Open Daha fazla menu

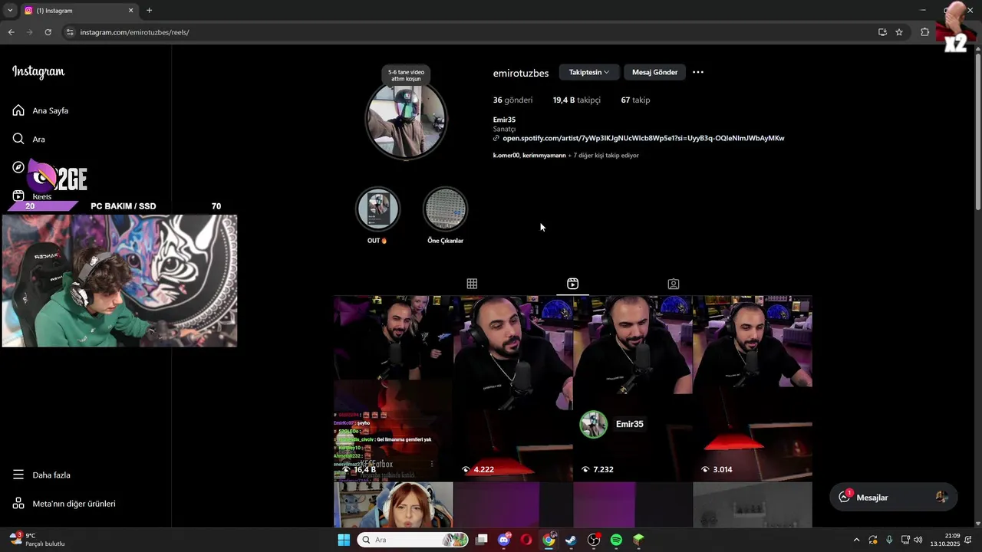(x=41, y=475)
